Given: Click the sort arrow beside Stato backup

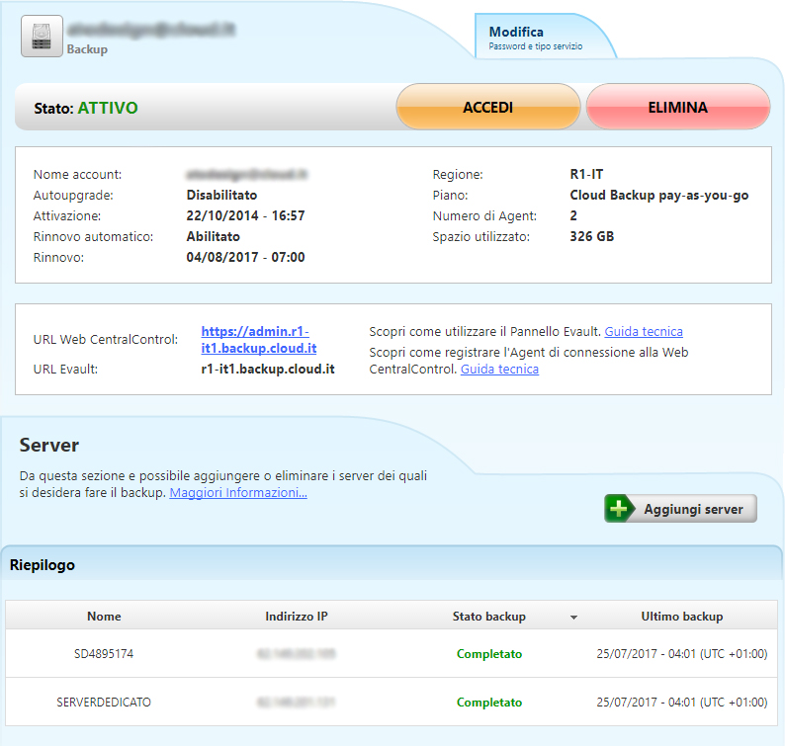Looking at the screenshot, I should [573, 618].
